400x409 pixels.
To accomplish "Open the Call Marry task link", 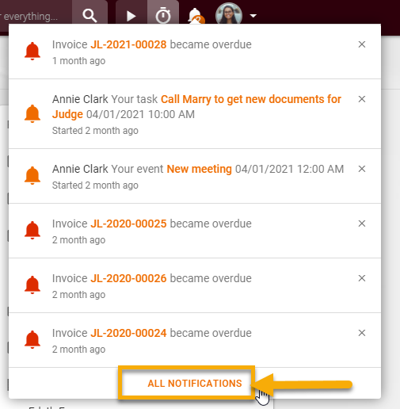I will pyautogui.click(x=196, y=107).
